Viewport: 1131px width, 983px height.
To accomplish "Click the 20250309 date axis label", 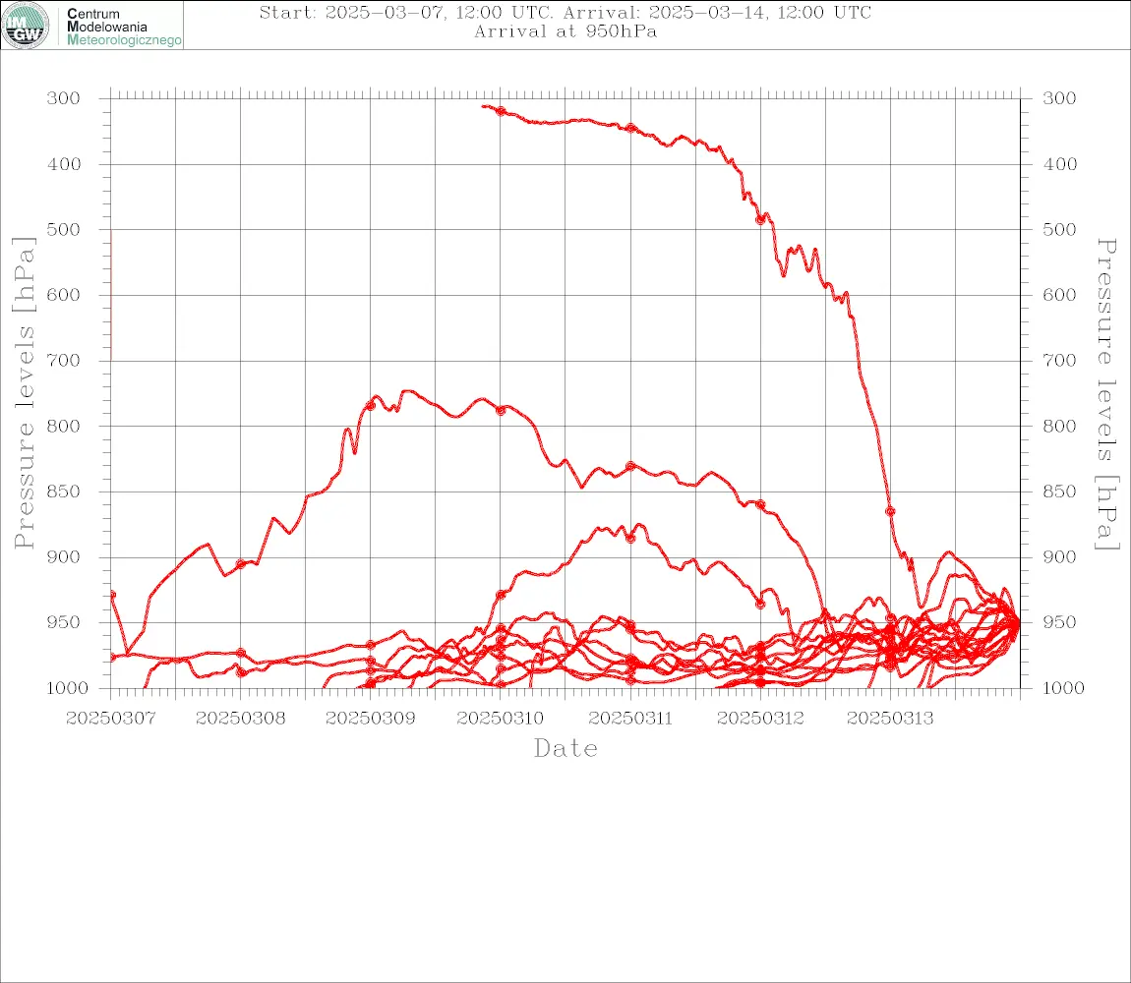I will 370,719.
